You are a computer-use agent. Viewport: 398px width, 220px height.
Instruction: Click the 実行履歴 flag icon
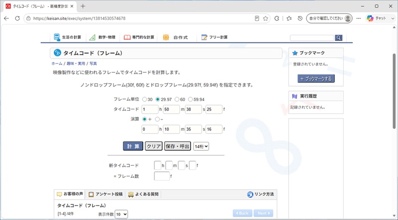pyautogui.click(x=295, y=96)
